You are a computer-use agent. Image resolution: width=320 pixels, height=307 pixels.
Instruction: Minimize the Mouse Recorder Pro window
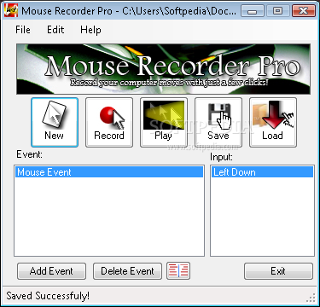[252, 11]
